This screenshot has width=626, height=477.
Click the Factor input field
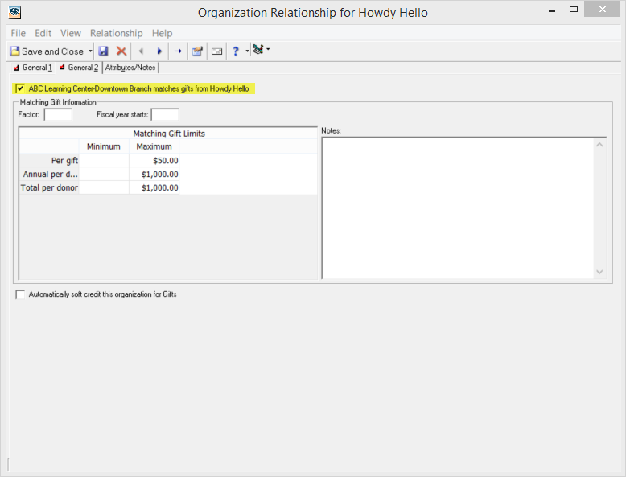(x=58, y=114)
